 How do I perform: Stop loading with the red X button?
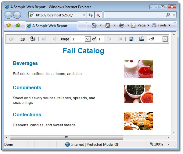(x=98, y=15)
